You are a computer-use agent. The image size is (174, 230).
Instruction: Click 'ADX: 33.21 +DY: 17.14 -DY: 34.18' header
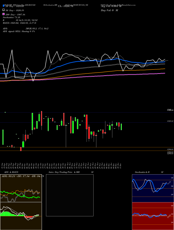23,176
